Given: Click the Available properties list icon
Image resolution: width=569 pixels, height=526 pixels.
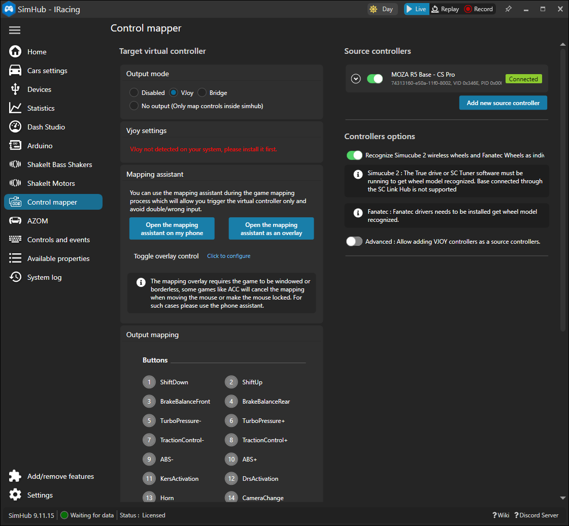Looking at the screenshot, I should click(15, 258).
